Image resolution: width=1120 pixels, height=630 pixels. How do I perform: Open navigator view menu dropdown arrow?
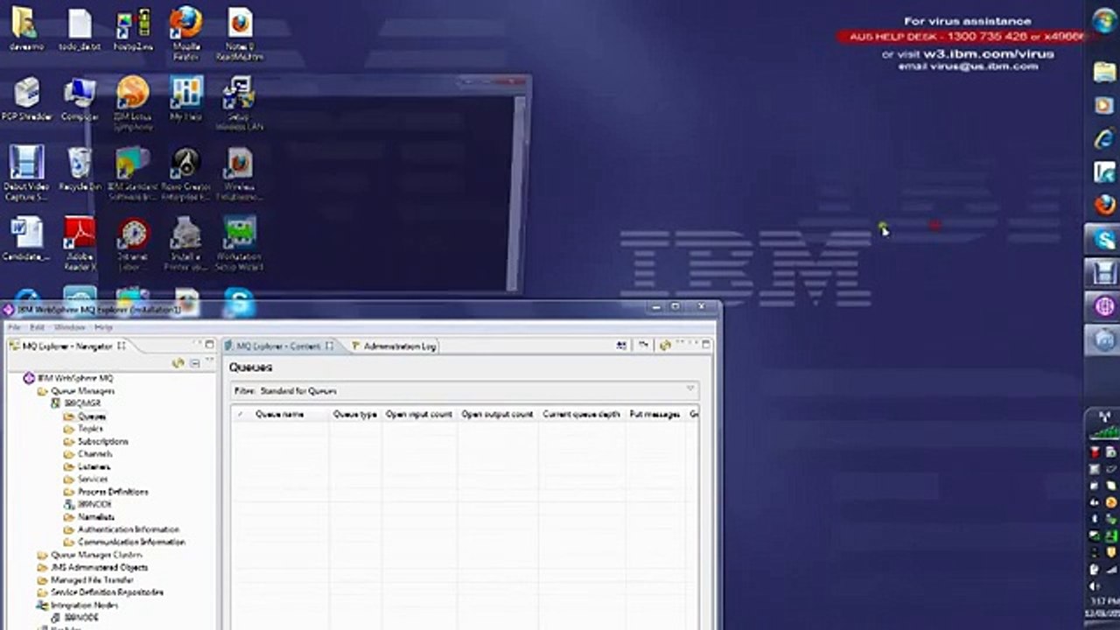tap(210, 361)
